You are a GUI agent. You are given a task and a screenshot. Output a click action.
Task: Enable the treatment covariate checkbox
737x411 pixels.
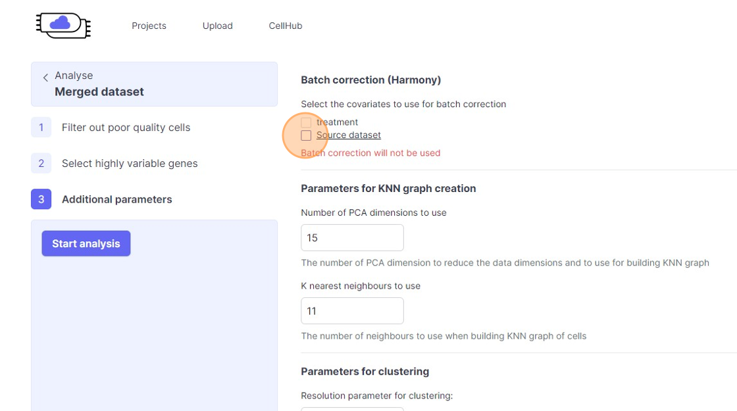[306, 122]
